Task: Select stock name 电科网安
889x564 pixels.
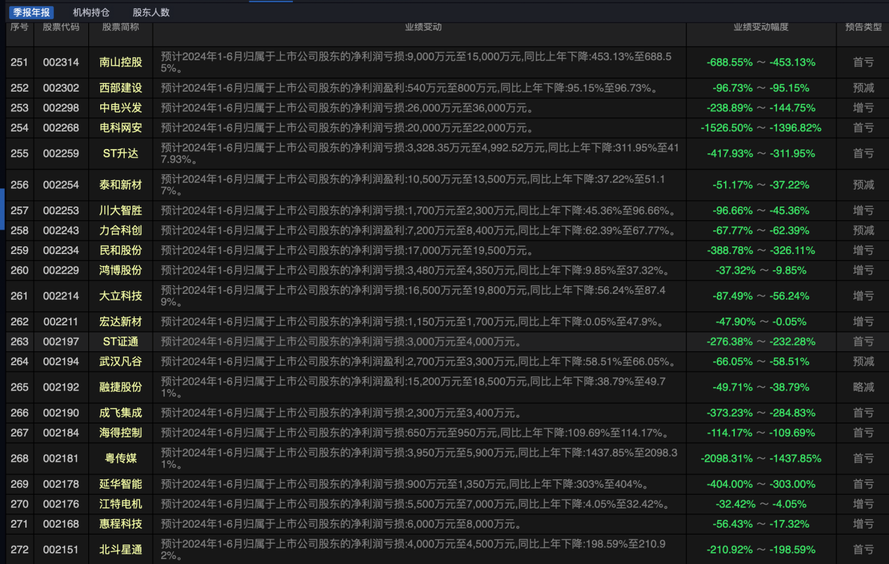Action: pos(120,128)
